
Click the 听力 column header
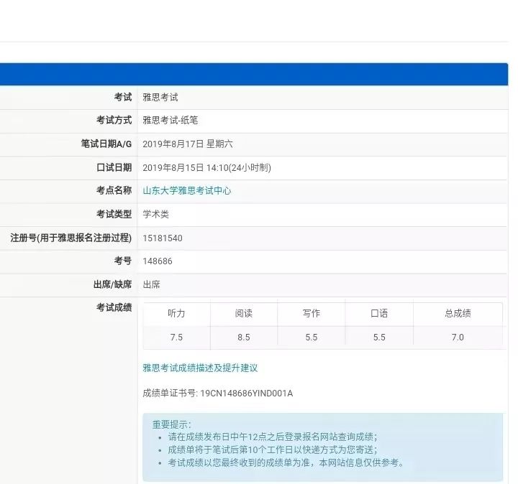[x=176, y=313]
